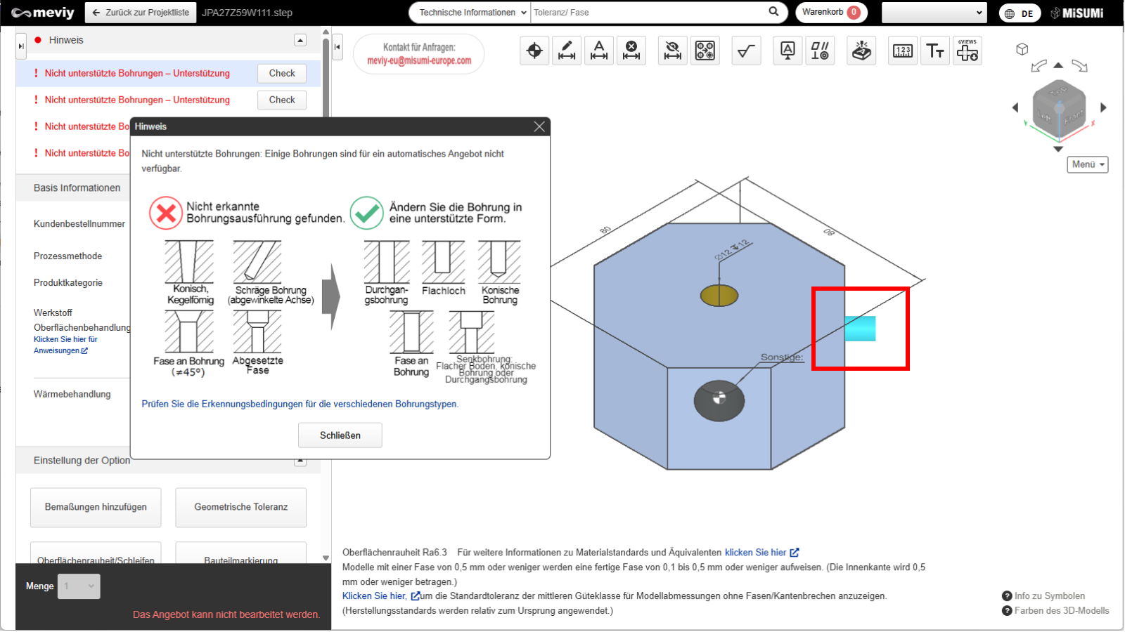The height and width of the screenshot is (632, 1125).
Task: Open the Warenkorb cart
Action: (831, 13)
